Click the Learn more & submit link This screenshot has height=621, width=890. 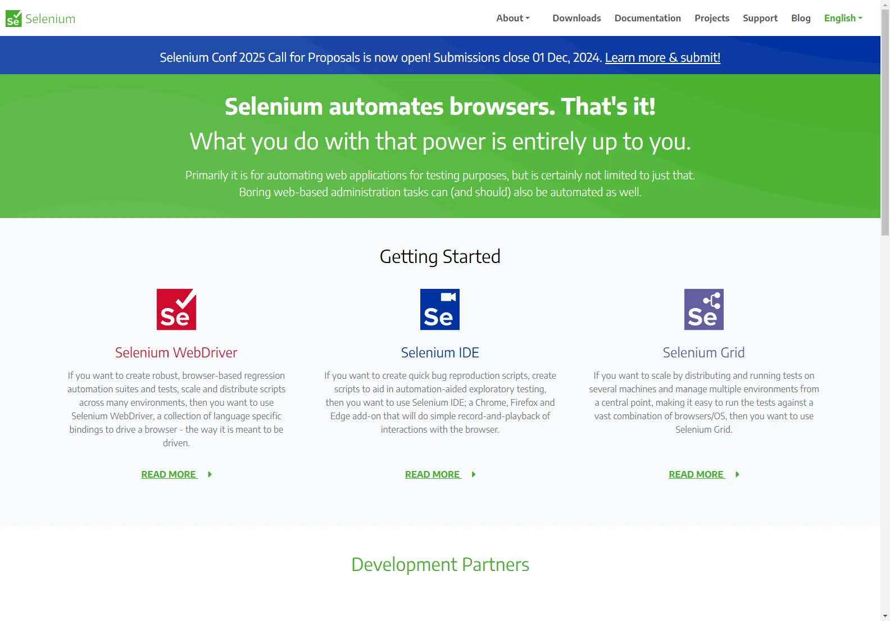point(662,57)
